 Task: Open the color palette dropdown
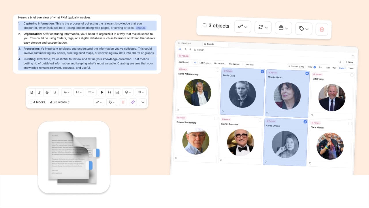141,92
